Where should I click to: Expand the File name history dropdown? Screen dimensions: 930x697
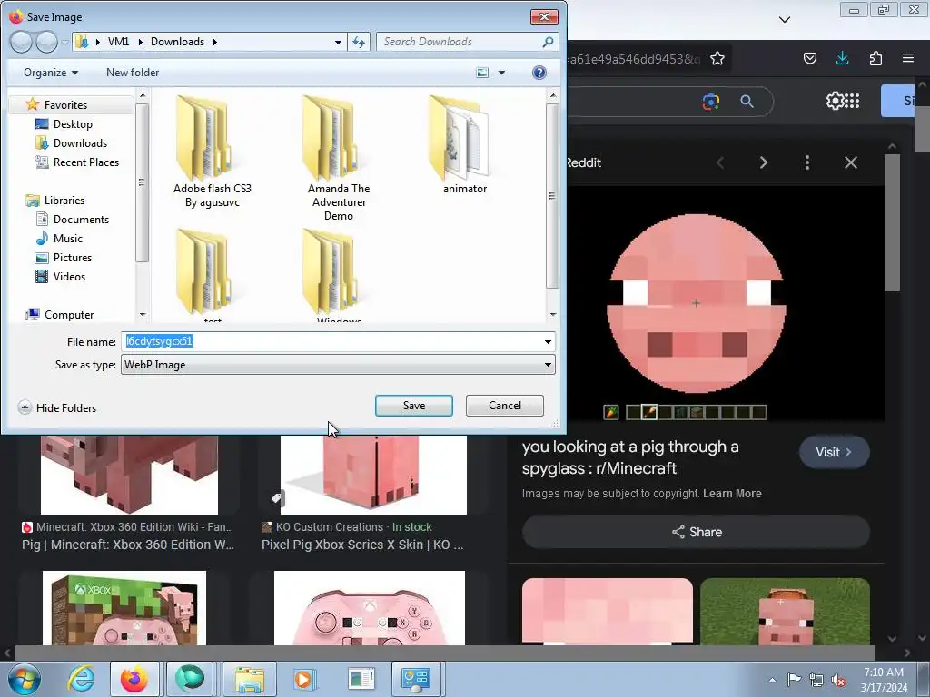(548, 341)
